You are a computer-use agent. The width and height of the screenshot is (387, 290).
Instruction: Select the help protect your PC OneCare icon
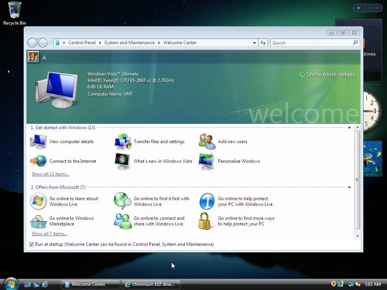point(207,201)
